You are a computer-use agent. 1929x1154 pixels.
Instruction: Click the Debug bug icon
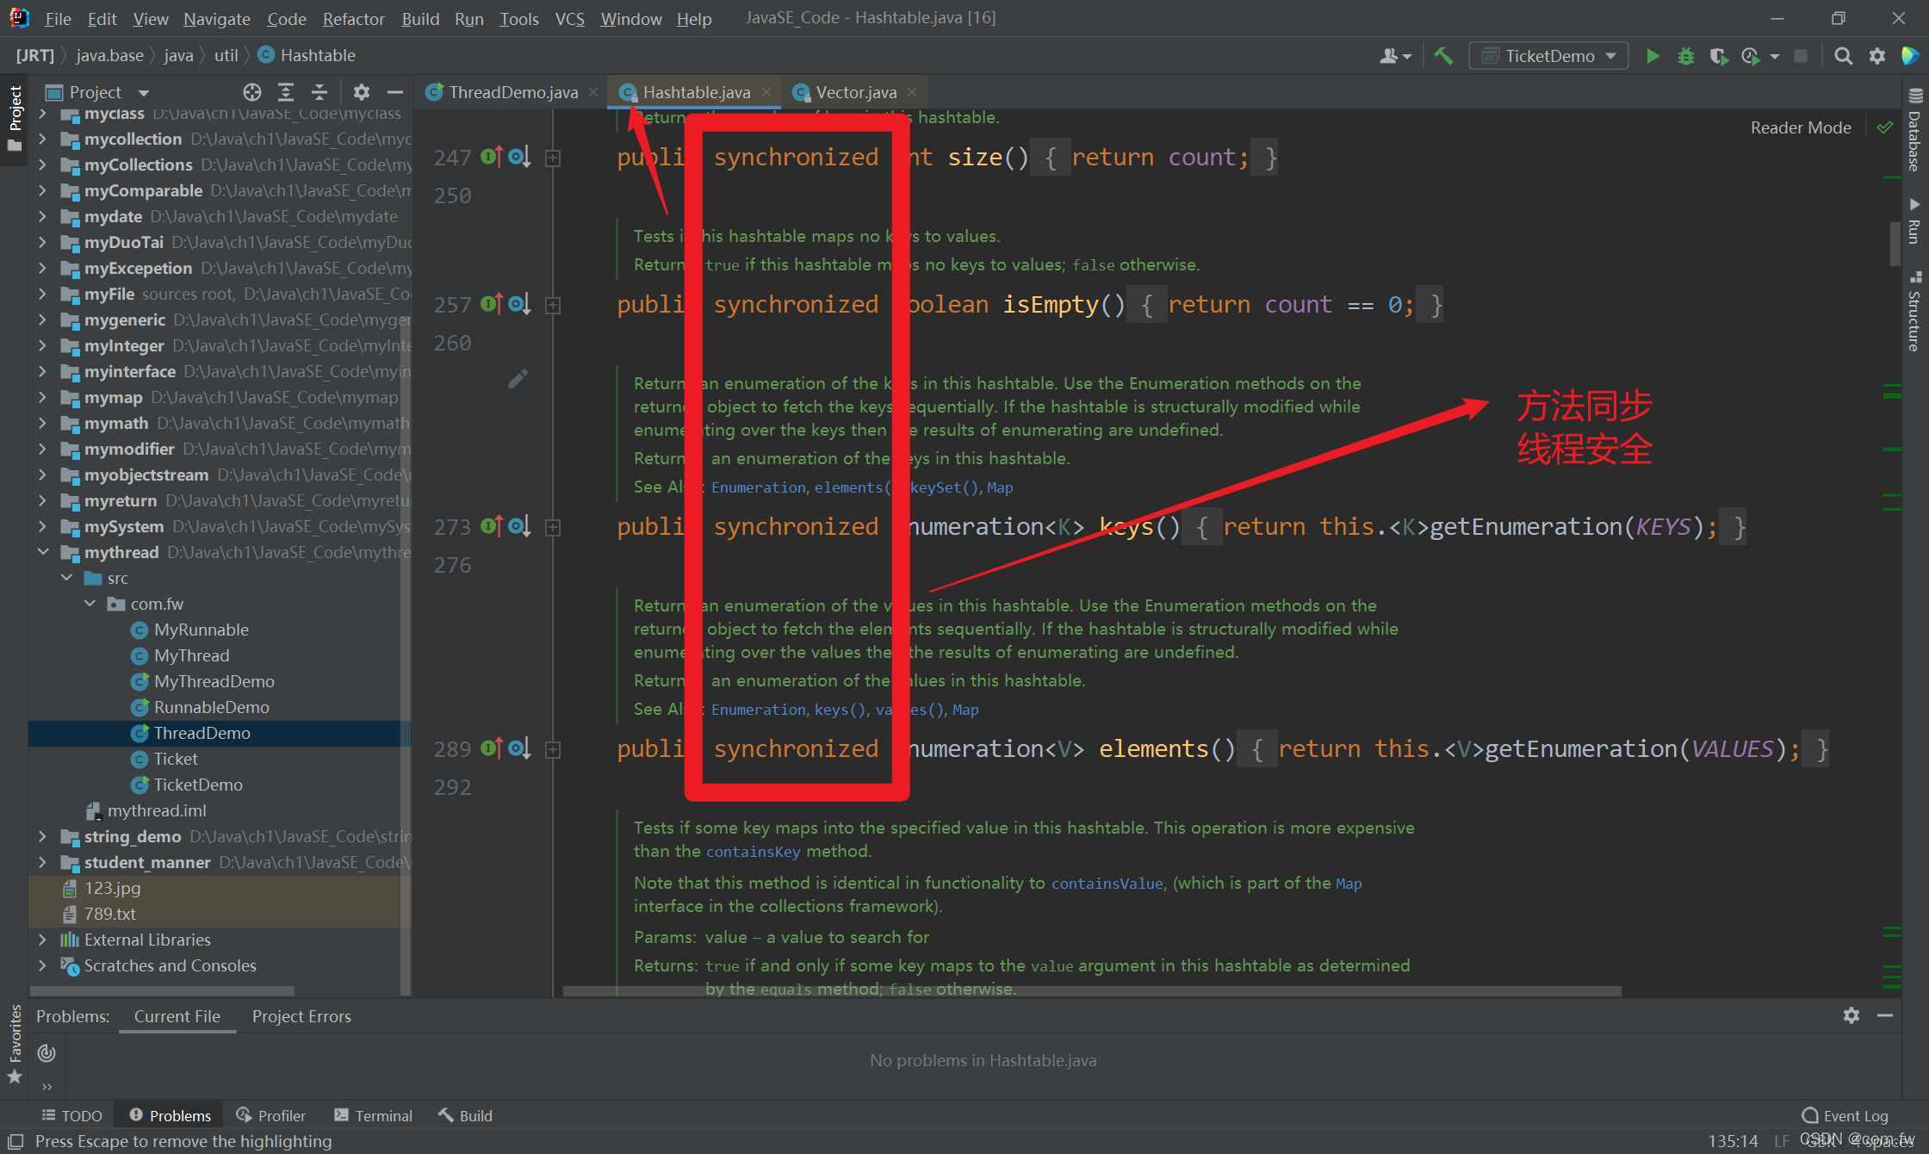1685,56
